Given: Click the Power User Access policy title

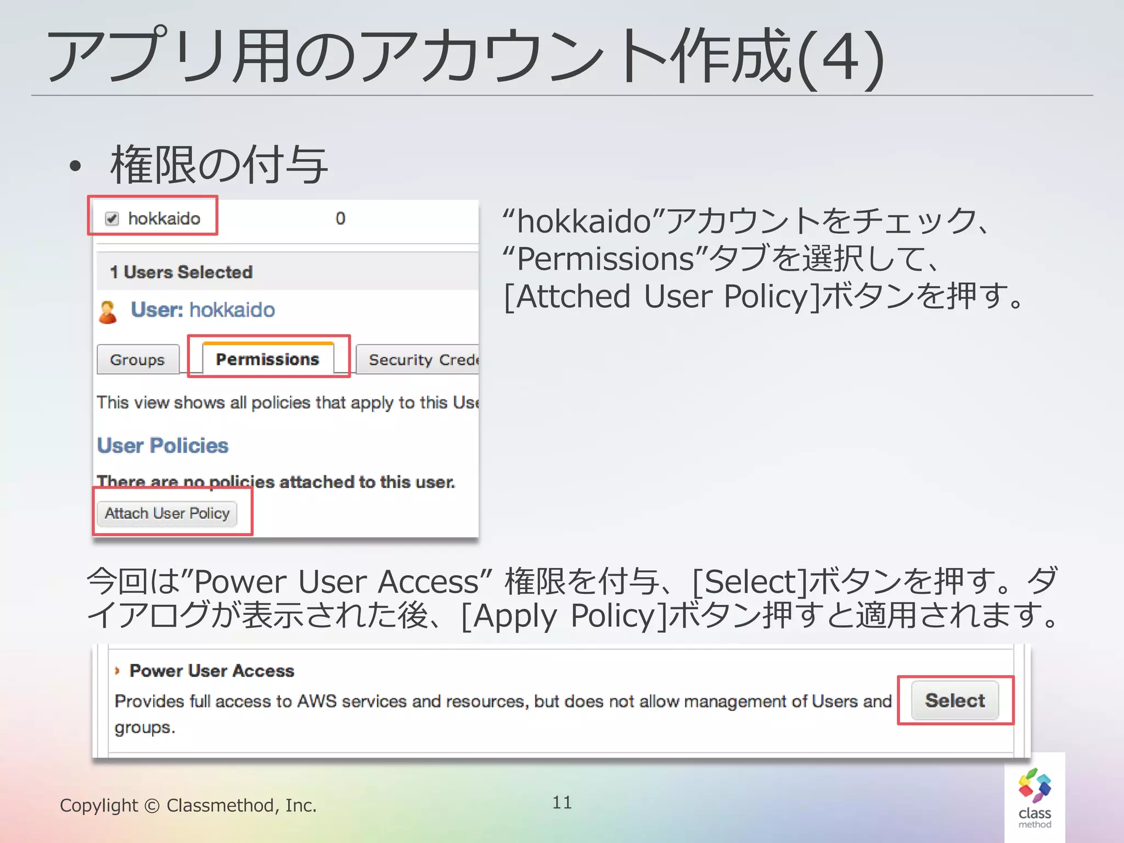Looking at the screenshot, I should coord(212,671).
